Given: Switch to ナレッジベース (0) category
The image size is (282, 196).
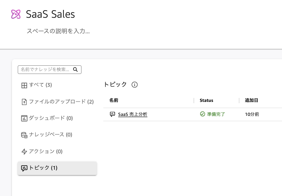Looking at the screenshot, I should coord(51,134).
